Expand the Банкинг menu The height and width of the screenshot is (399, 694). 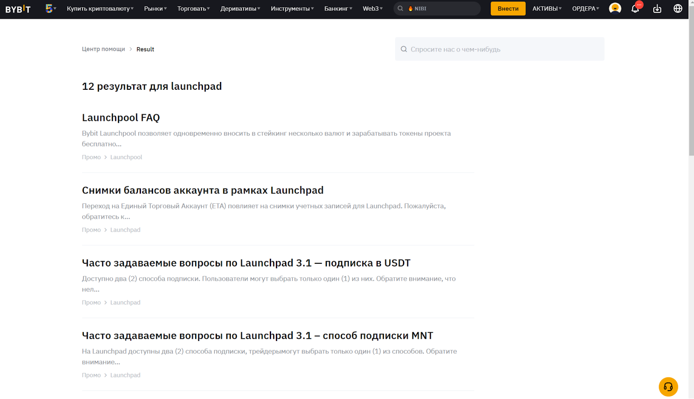(x=338, y=8)
